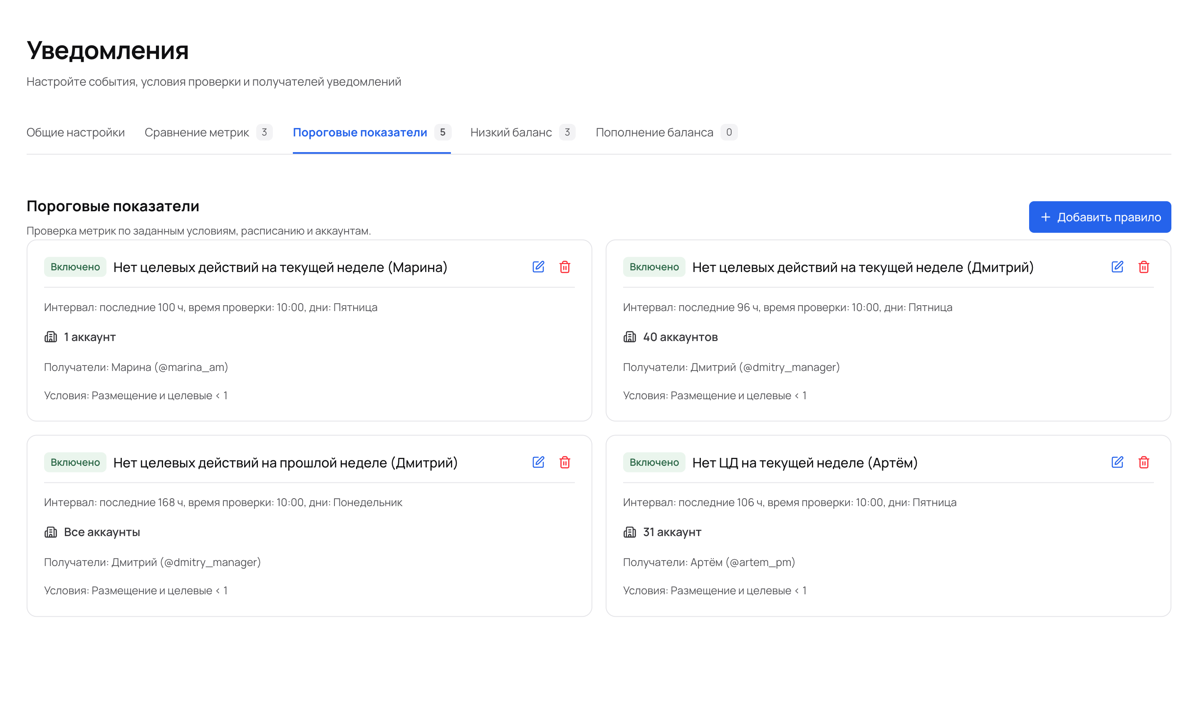Screen dimensions: 1198x707
Task: Click 31 аккаунт label
Action: [x=672, y=532]
